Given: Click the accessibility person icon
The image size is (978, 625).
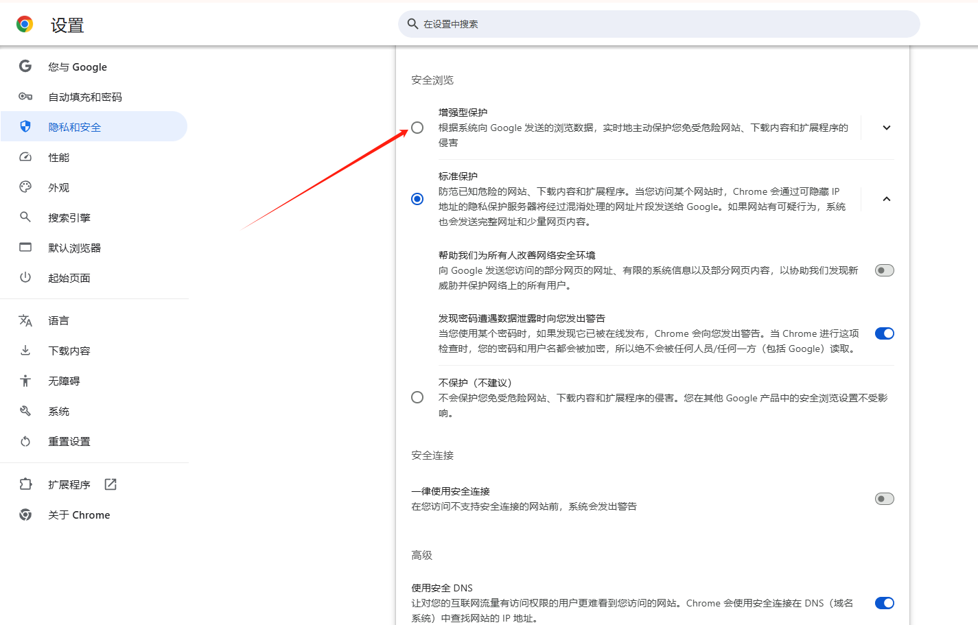Looking at the screenshot, I should coord(25,381).
